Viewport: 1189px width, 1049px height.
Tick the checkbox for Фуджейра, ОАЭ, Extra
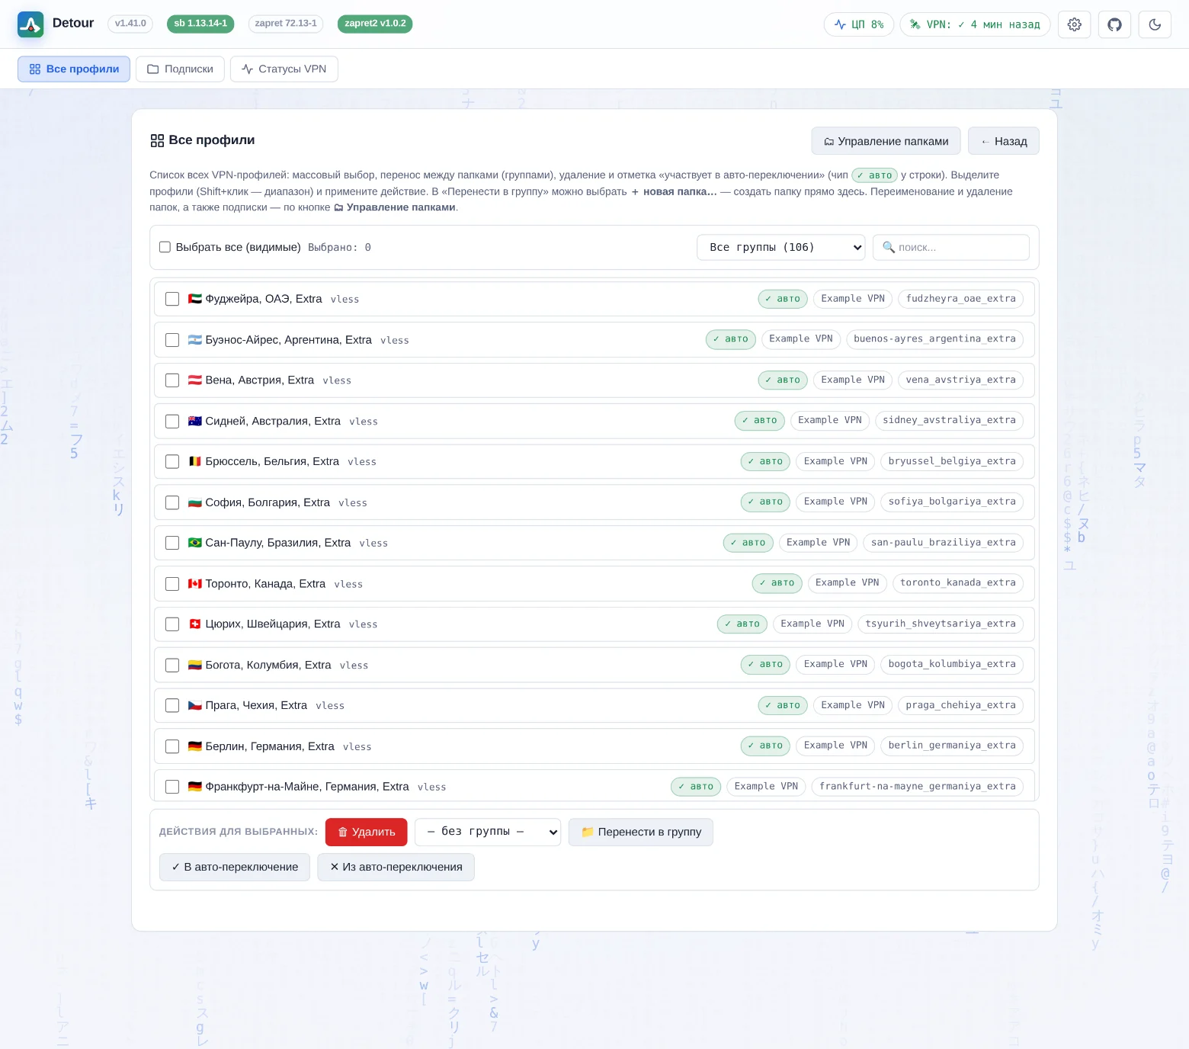(x=172, y=299)
